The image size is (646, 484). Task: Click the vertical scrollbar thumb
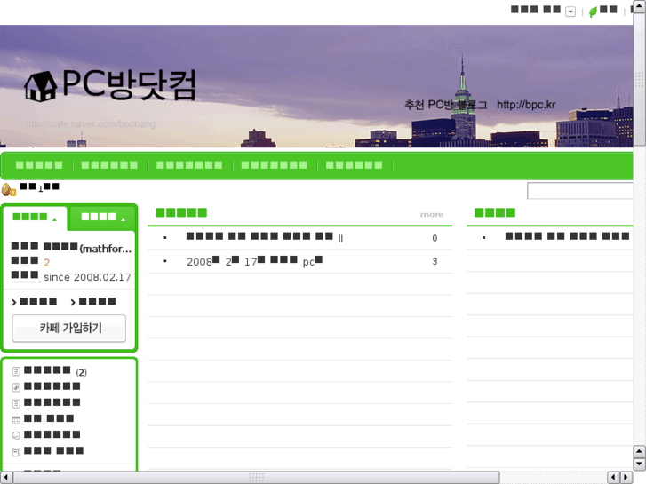[640, 80]
